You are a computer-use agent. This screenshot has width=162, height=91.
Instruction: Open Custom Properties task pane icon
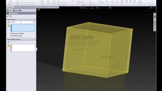pyautogui.click(x=155, y=30)
